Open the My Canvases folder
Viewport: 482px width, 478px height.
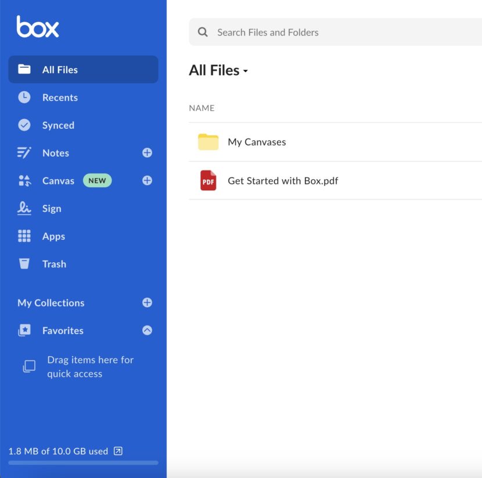(x=257, y=142)
